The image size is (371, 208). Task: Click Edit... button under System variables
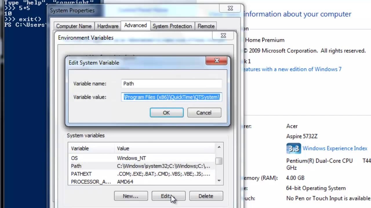click(x=168, y=196)
